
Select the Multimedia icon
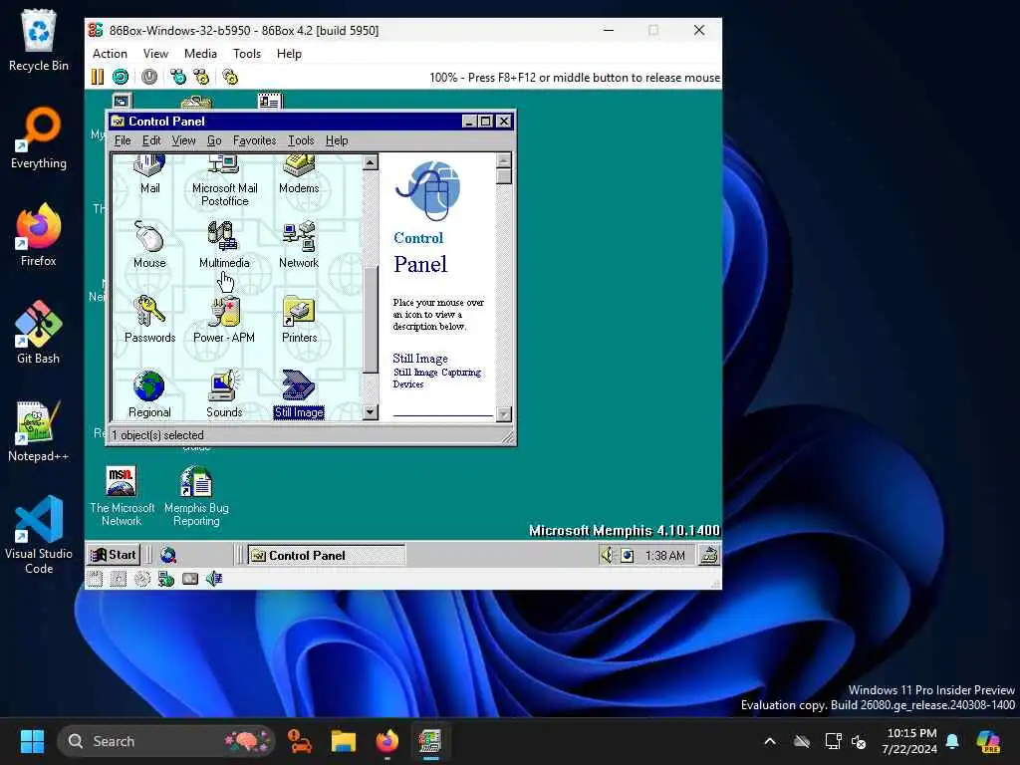point(224,245)
